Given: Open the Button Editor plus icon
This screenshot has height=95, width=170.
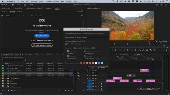Looking at the screenshot, I should (167, 50).
